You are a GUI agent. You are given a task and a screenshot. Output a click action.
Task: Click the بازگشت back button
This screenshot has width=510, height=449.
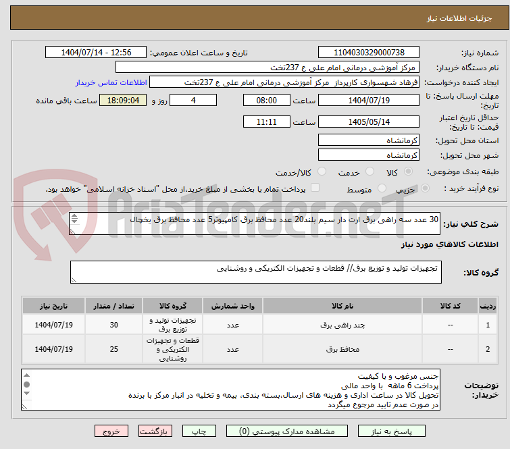pyautogui.click(x=155, y=431)
